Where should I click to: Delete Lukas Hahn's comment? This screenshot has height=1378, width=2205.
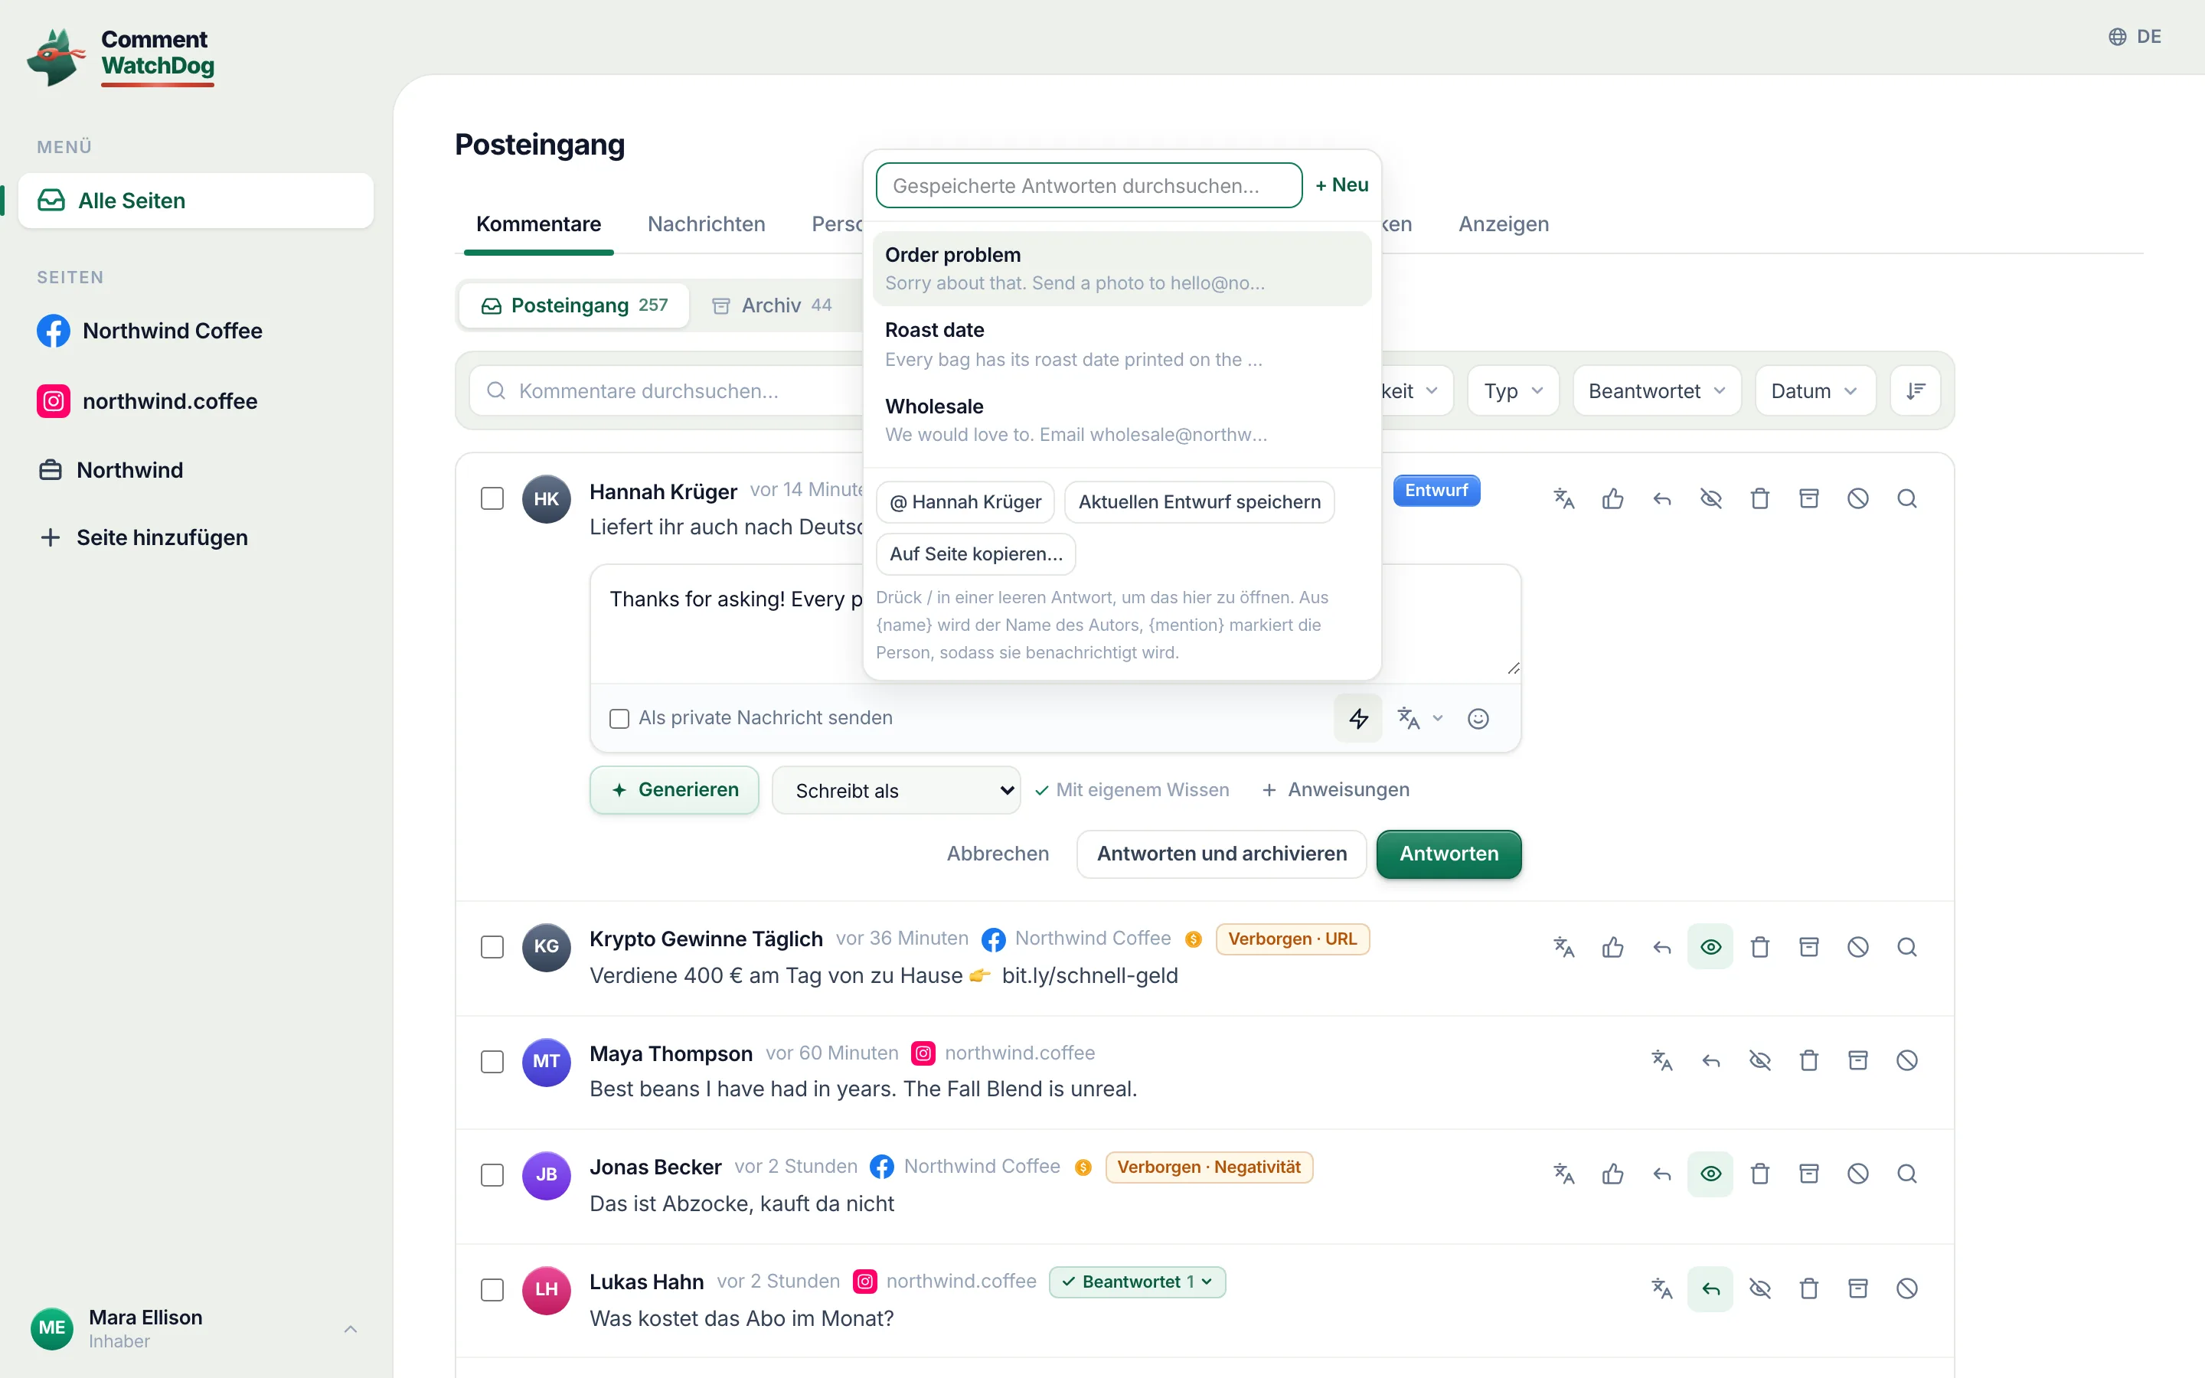pos(1808,1288)
